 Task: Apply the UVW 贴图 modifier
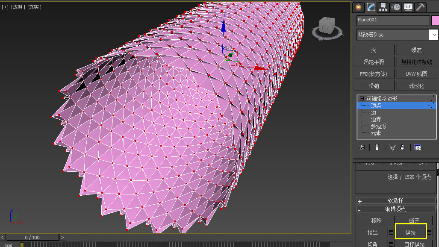click(416, 74)
